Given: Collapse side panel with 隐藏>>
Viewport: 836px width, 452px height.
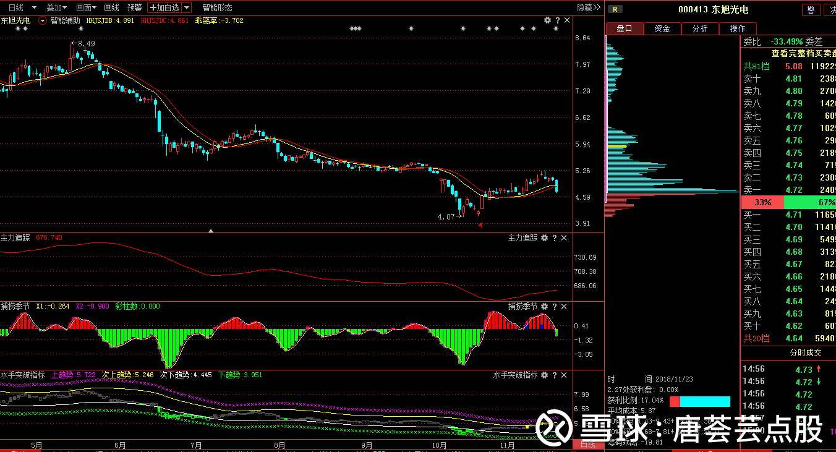Looking at the screenshot, I should [589, 7].
